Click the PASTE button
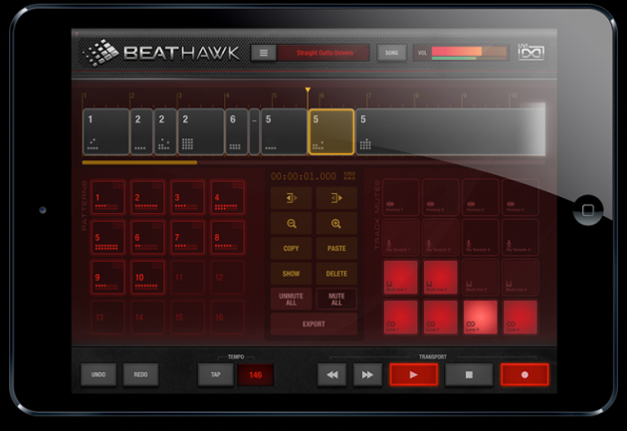Screen dimensions: 627x431 pyautogui.click(x=336, y=248)
